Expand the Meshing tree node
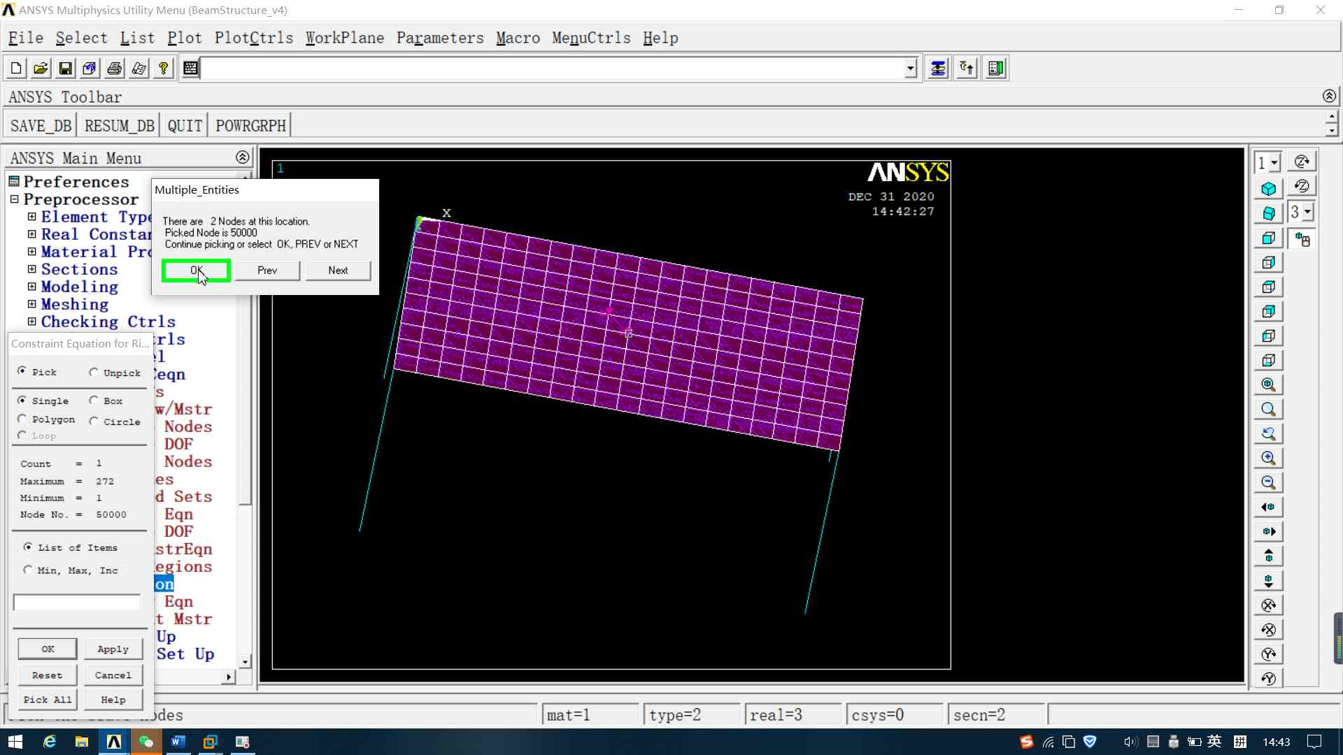Screen dimensions: 1343x755 pos(31,304)
